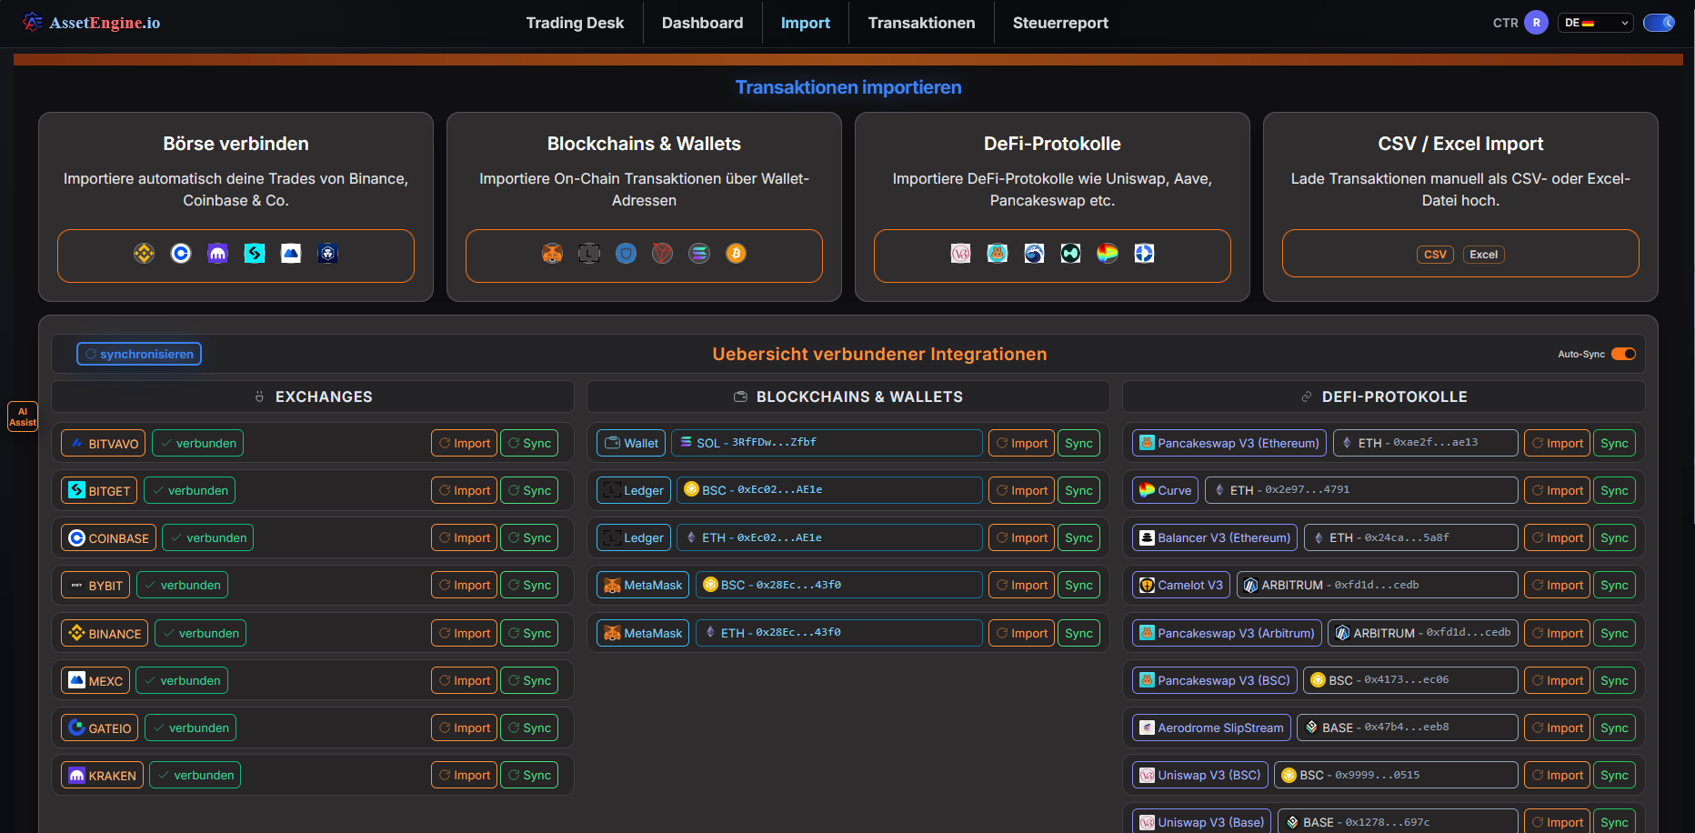The image size is (1695, 833).
Task: Click the rainbow Curve icon in DeFi-Protokolle card
Action: pos(1108,254)
